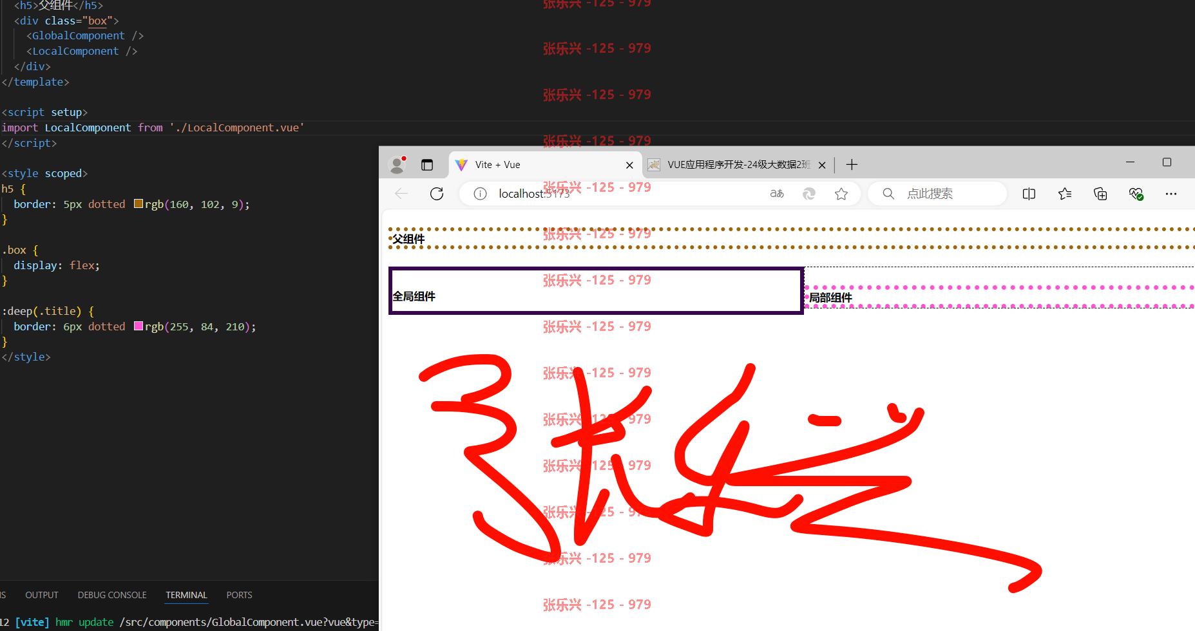This screenshot has width=1195, height=631.
Task: Open color picker for rgb(255, 84, 210)
Action: (139, 326)
